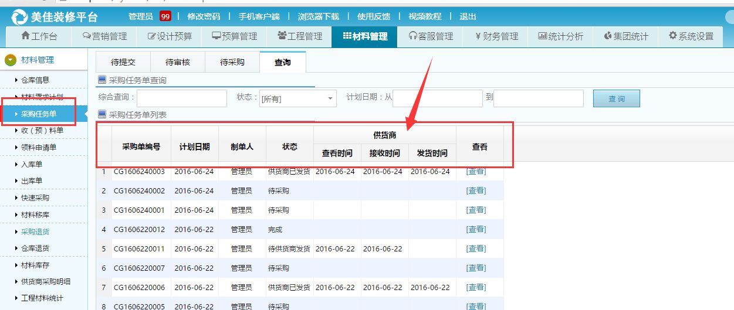This screenshot has width=734, height=310.
Task: Switch to the 待采购 tab
Action: [232, 62]
